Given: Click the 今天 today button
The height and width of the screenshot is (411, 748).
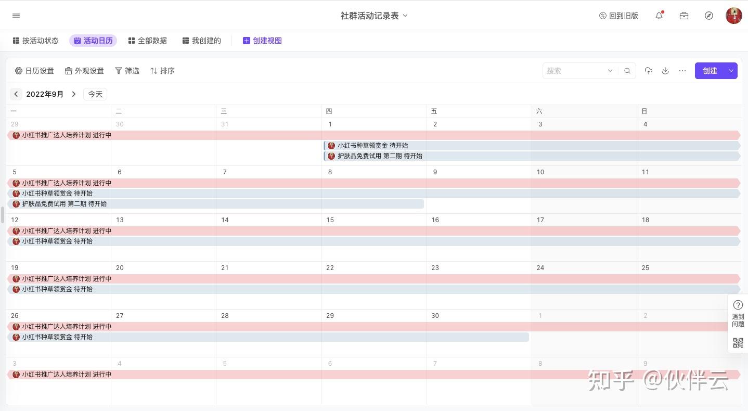Looking at the screenshot, I should [95, 94].
